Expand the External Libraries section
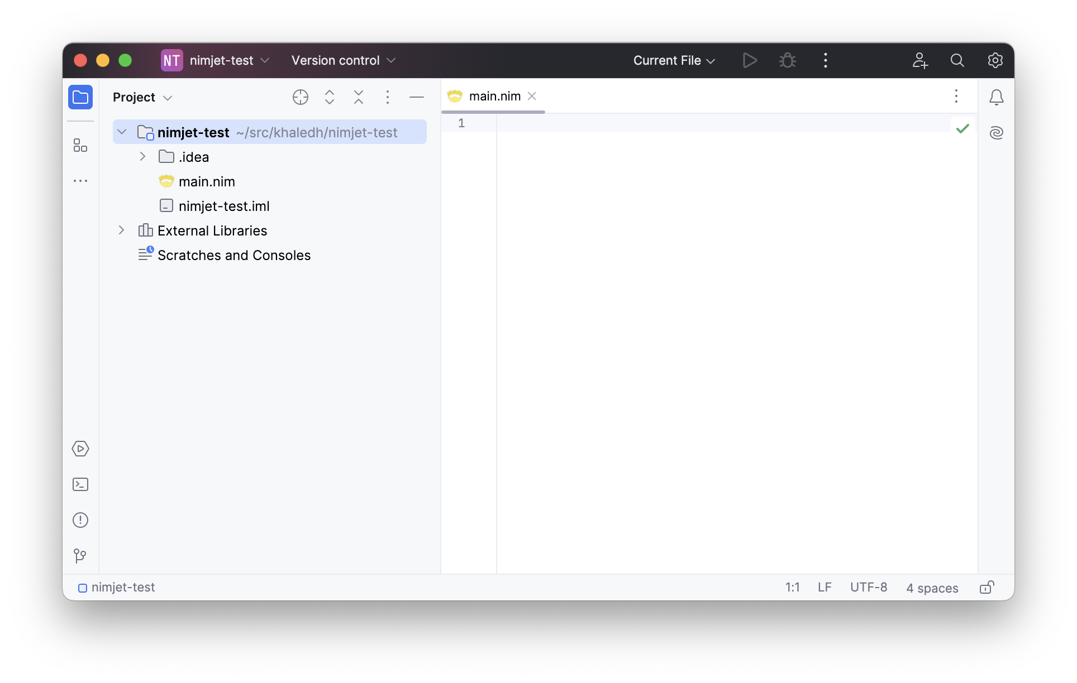Viewport: 1077px width, 683px height. pos(122,230)
